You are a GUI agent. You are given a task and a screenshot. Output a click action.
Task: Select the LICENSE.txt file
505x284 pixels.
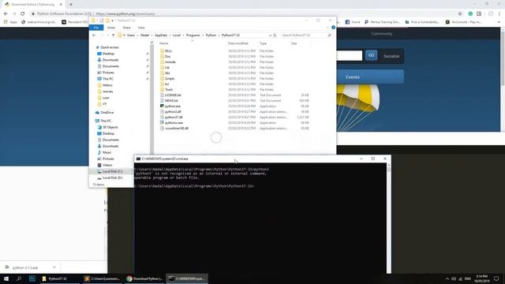click(x=173, y=95)
